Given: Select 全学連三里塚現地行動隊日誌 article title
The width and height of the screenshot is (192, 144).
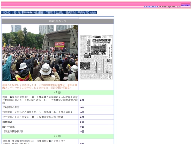Looking at the screenshot, I should pos(34,142).
